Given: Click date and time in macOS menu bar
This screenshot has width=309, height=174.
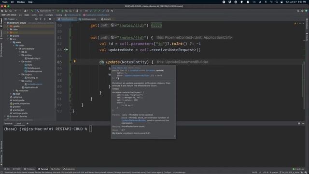Looking at the screenshot, I should point(296,2).
